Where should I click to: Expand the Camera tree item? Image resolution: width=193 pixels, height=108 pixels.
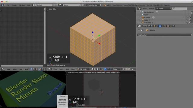point(140,17)
